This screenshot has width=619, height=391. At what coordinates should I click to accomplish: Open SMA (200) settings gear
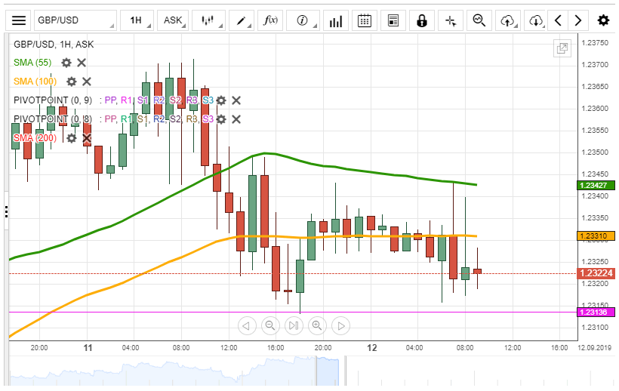[x=72, y=138]
